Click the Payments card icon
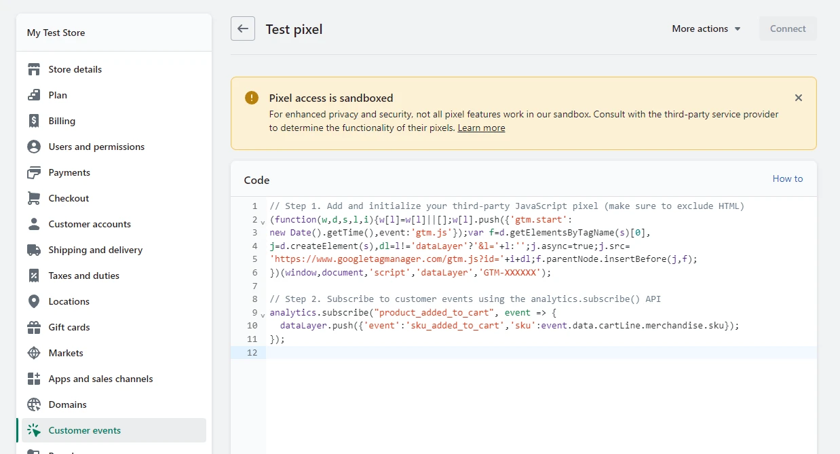 (x=34, y=172)
